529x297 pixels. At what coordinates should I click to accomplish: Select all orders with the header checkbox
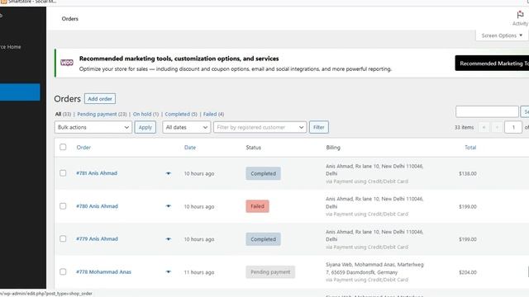click(63, 147)
